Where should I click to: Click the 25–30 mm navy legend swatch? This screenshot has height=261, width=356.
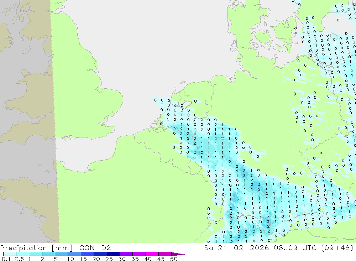coord(113,254)
